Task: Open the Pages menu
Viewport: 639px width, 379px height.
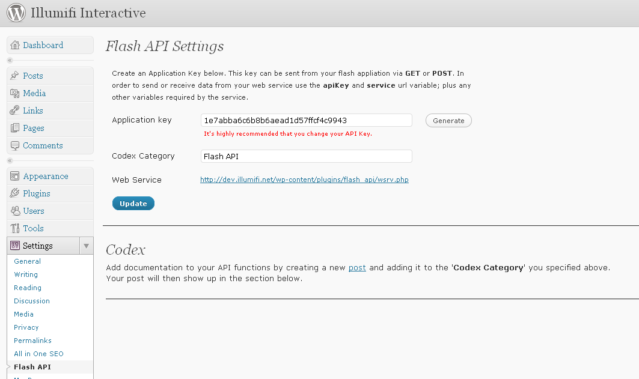Action: (34, 128)
